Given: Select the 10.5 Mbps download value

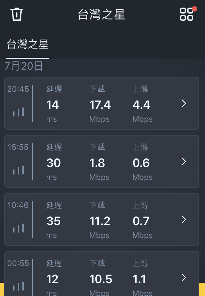Looking at the screenshot, I should [x=101, y=279].
